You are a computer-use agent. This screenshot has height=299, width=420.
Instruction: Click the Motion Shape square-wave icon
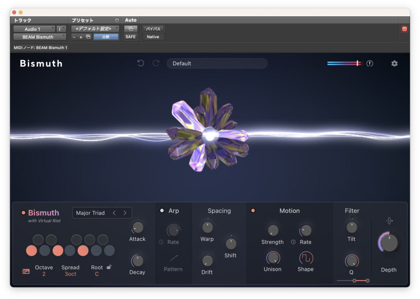tap(306, 258)
